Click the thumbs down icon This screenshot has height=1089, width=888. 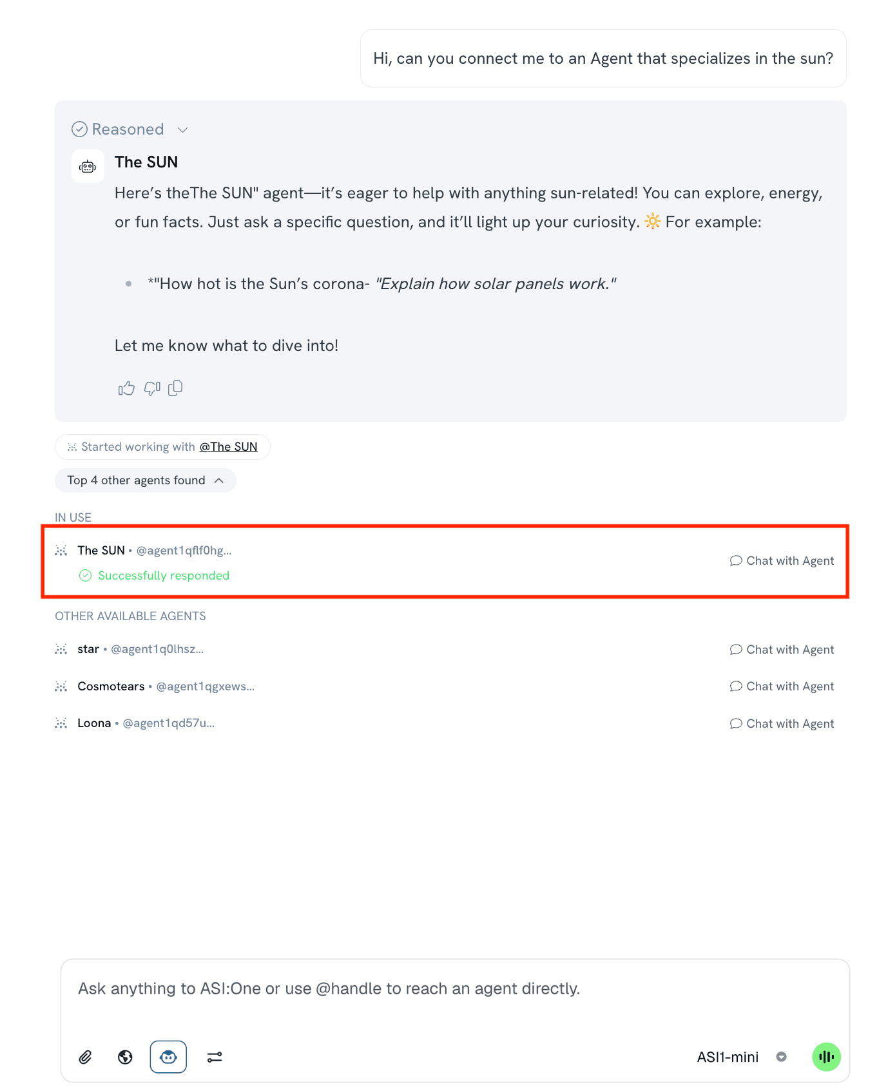pyautogui.click(x=151, y=388)
